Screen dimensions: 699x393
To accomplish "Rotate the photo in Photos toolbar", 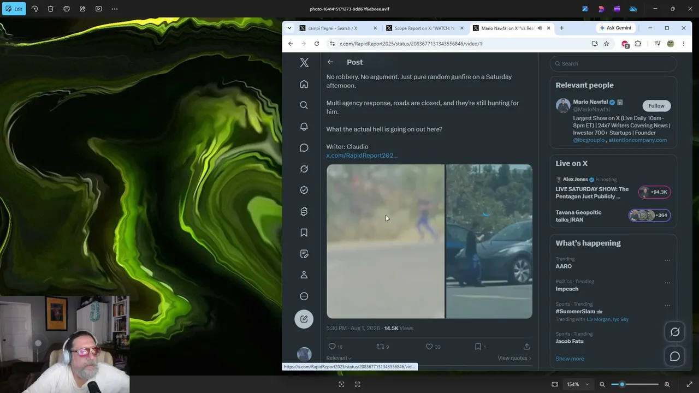I will click(x=34, y=9).
